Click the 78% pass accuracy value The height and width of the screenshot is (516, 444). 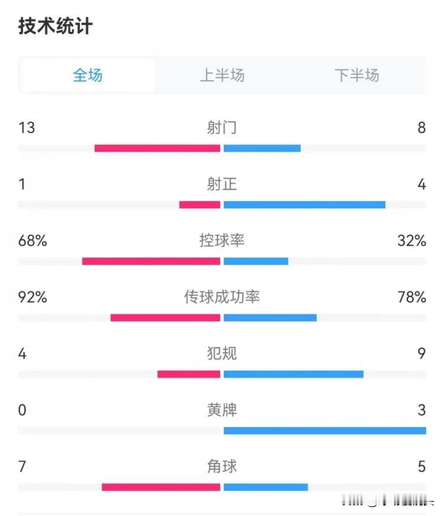click(411, 297)
